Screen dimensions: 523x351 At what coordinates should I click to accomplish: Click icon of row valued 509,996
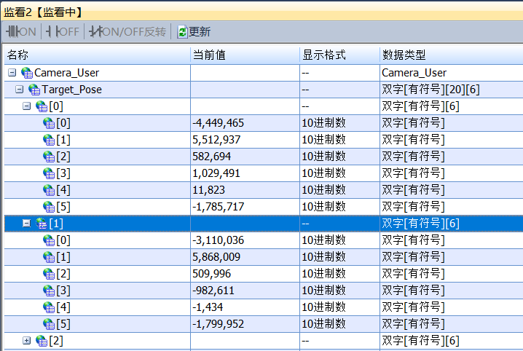point(49,274)
